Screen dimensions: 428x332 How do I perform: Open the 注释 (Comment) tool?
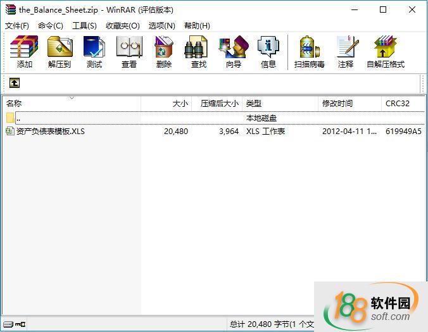[x=346, y=52]
